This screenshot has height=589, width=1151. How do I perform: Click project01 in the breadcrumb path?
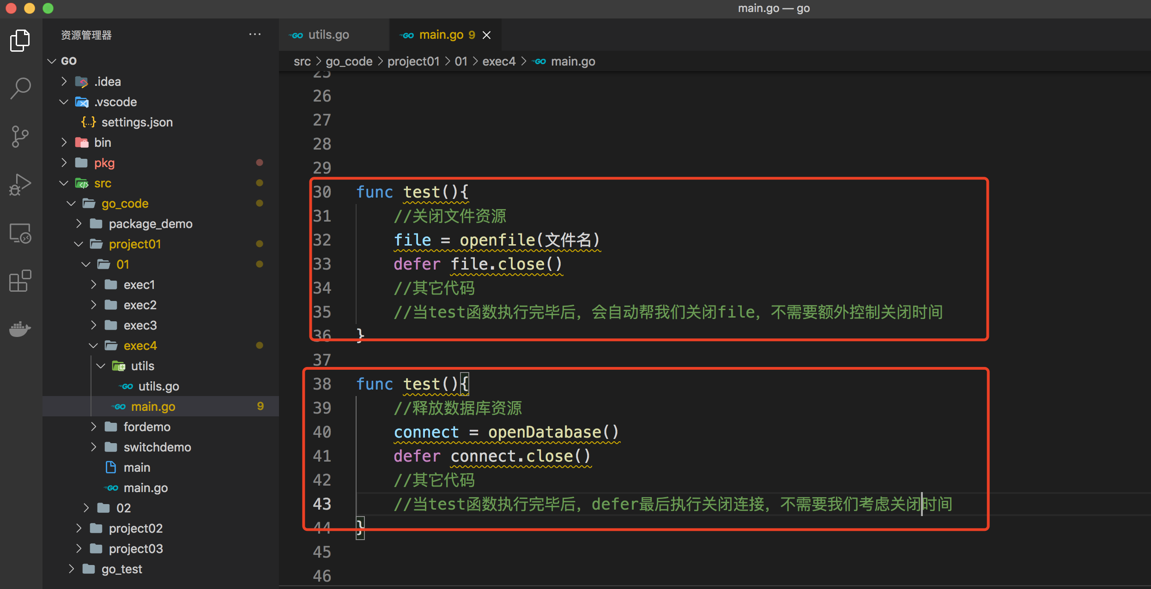[413, 61]
